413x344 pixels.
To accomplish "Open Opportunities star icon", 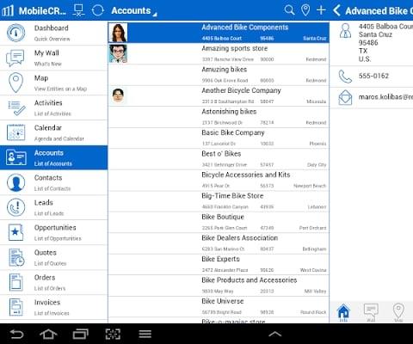I will coord(15,232).
